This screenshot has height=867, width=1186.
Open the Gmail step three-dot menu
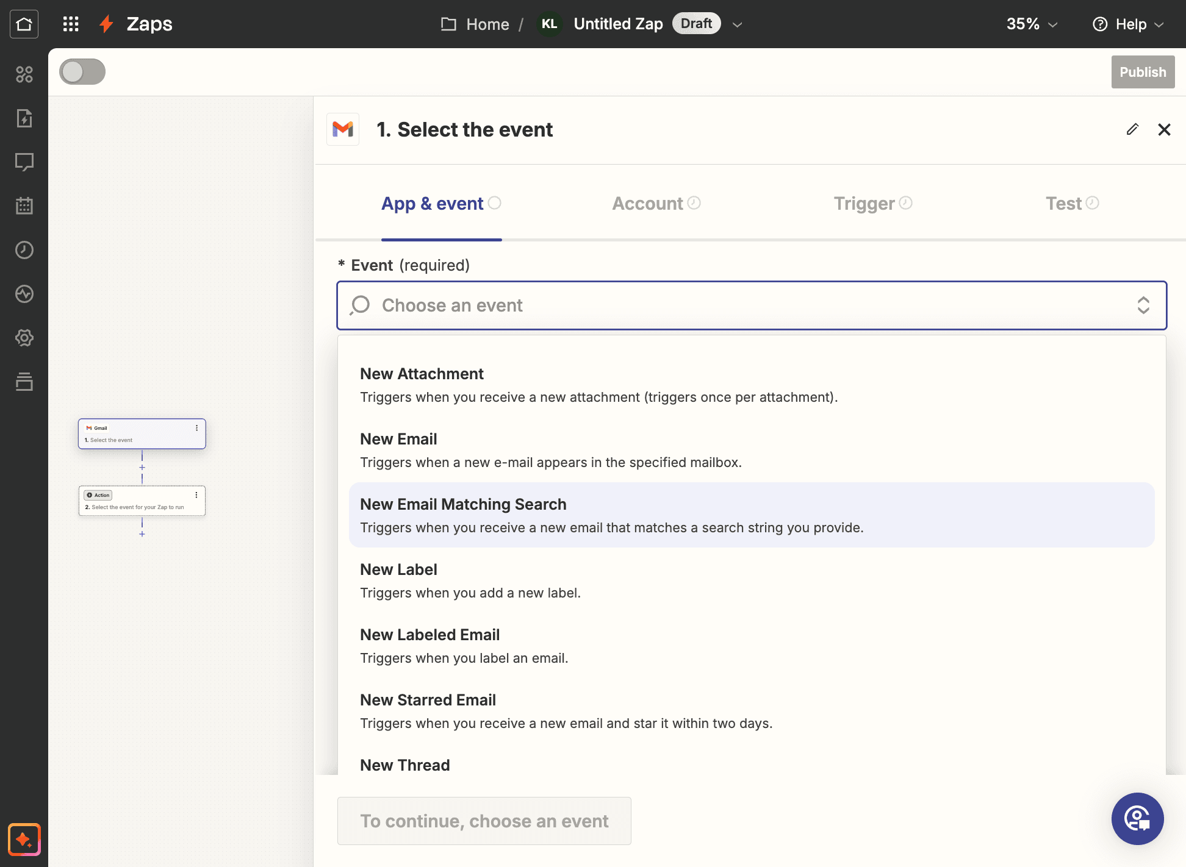pos(196,428)
